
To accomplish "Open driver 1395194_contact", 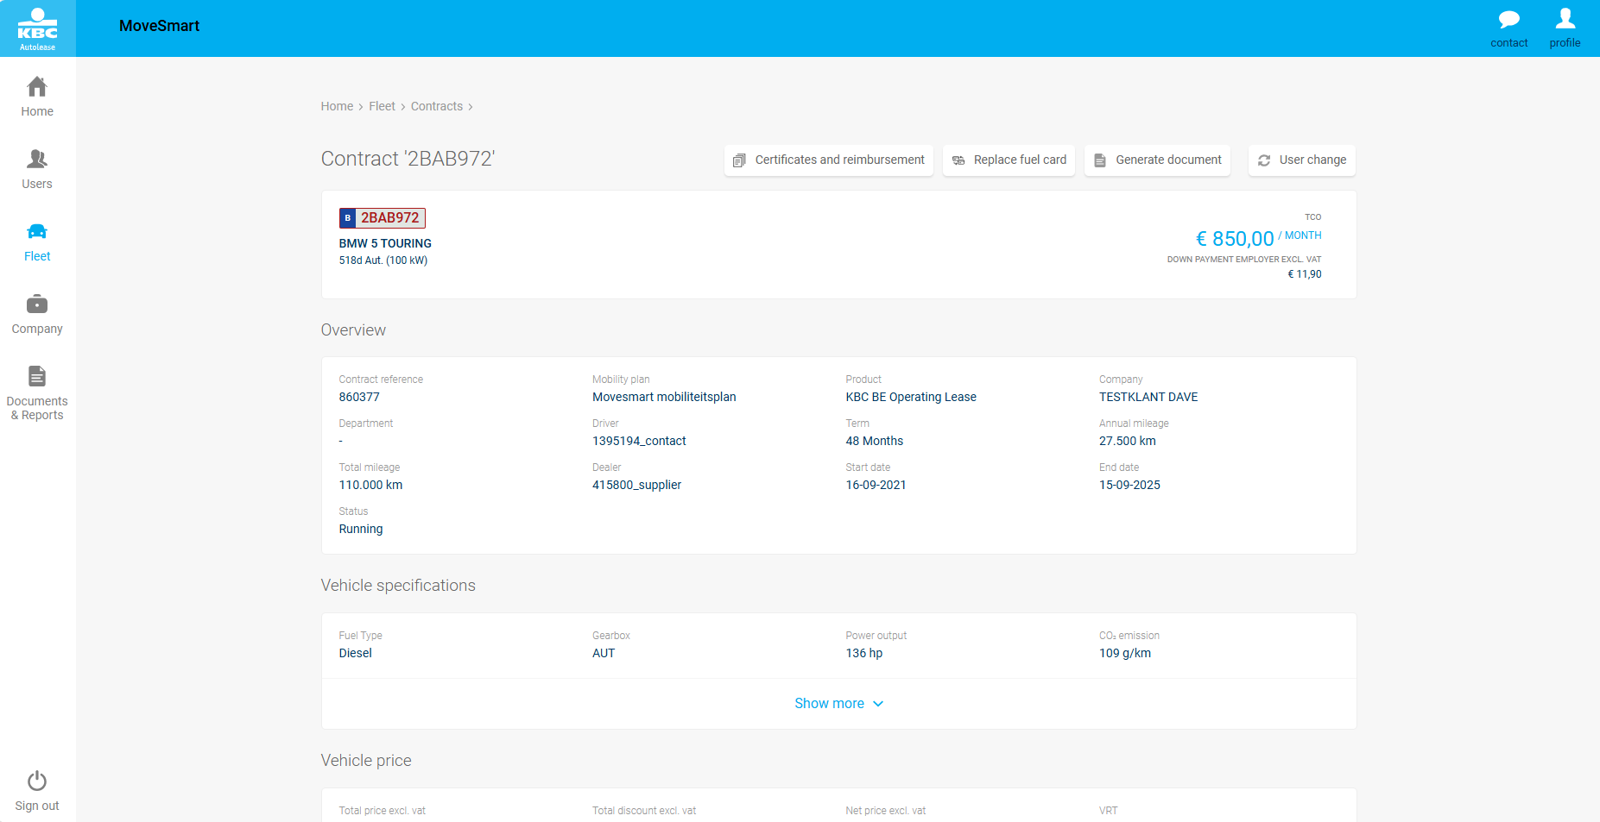I will (639, 442).
